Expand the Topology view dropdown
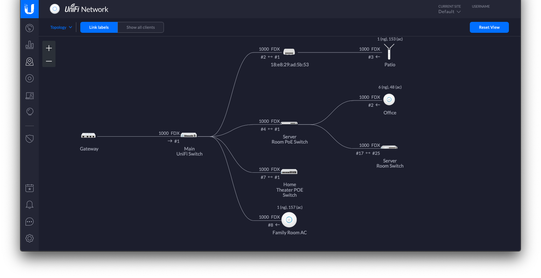The image size is (541, 278). click(x=61, y=27)
